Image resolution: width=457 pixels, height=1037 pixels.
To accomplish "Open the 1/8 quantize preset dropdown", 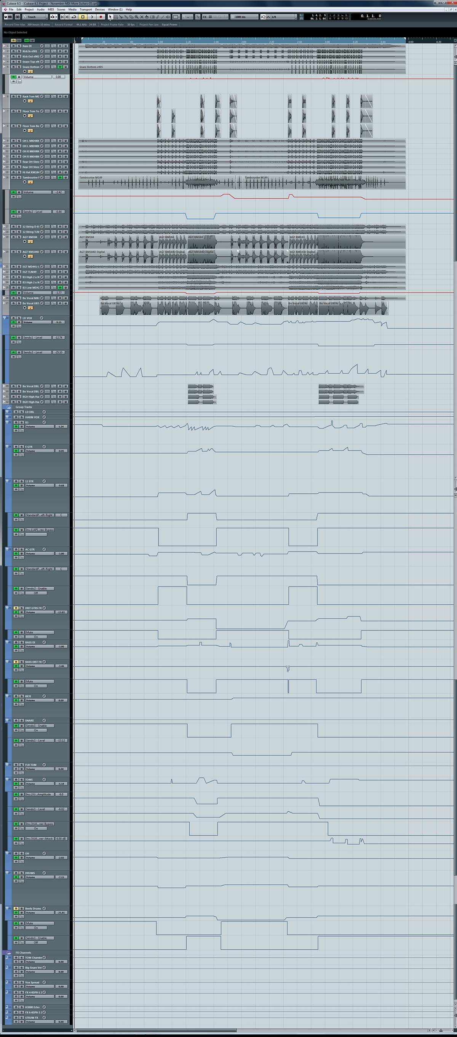I will [x=284, y=17].
